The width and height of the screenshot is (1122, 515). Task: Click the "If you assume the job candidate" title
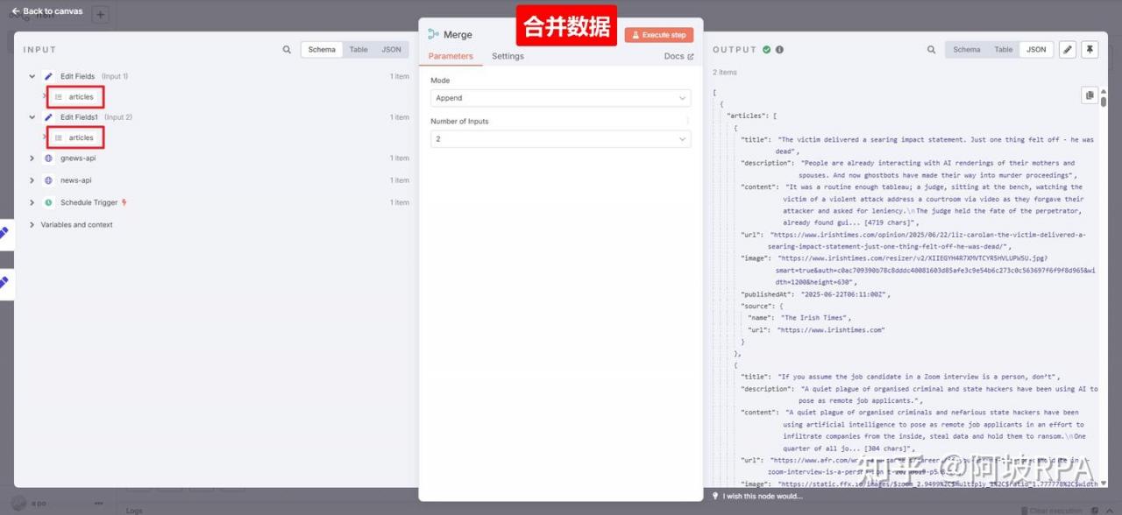919,377
